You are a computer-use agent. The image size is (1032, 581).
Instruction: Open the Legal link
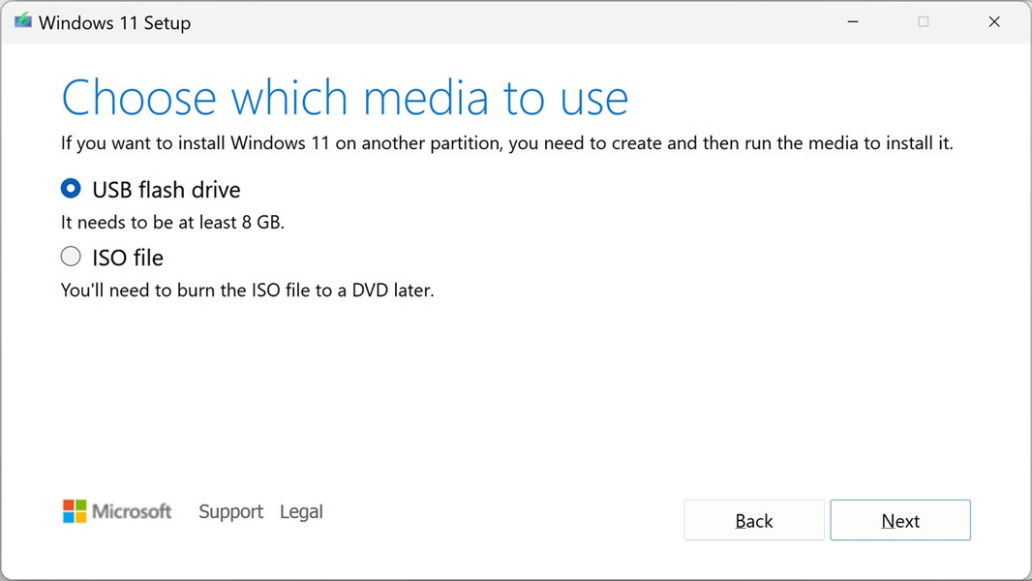[301, 511]
